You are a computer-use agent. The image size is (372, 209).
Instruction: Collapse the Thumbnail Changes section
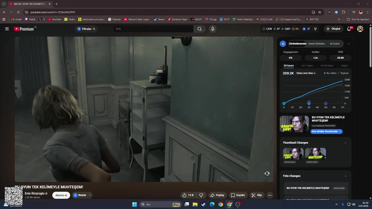click(346, 143)
